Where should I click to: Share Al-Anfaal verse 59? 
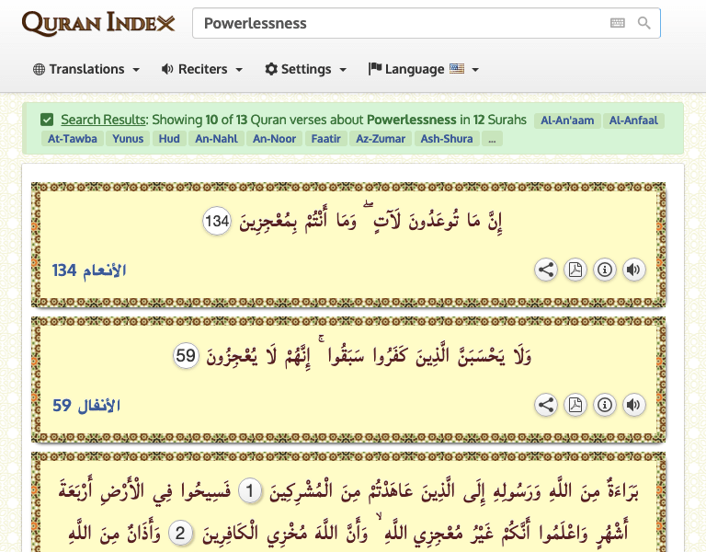pos(546,405)
